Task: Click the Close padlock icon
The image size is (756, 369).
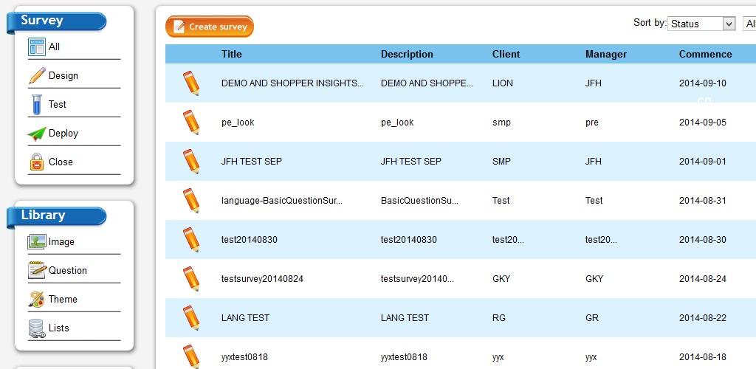Action: click(37, 162)
